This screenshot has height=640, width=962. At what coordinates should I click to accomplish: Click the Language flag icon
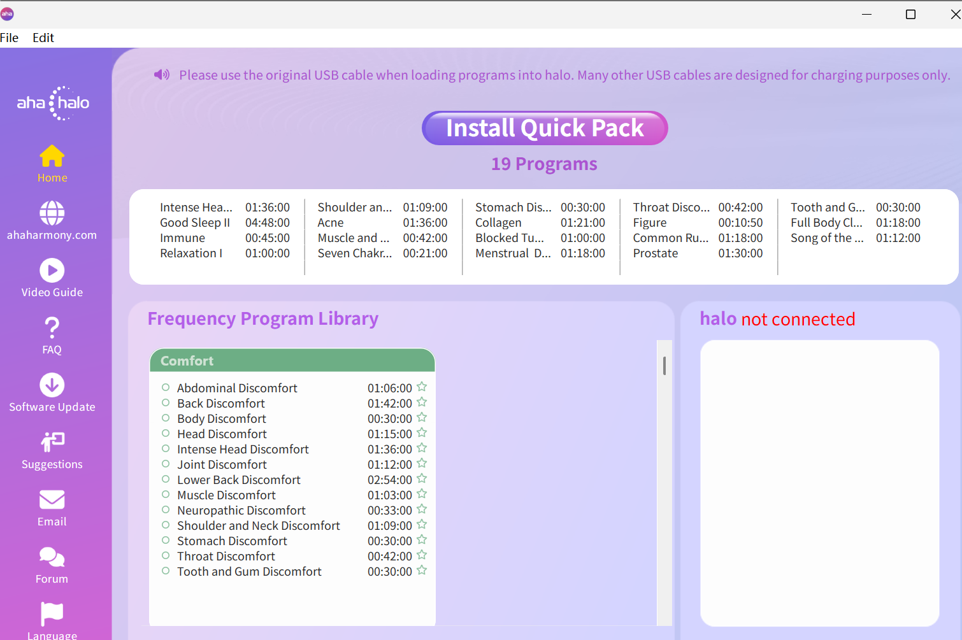(x=52, y=614)
